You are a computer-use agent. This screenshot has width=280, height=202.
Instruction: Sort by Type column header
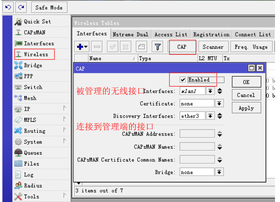(168, 58)
